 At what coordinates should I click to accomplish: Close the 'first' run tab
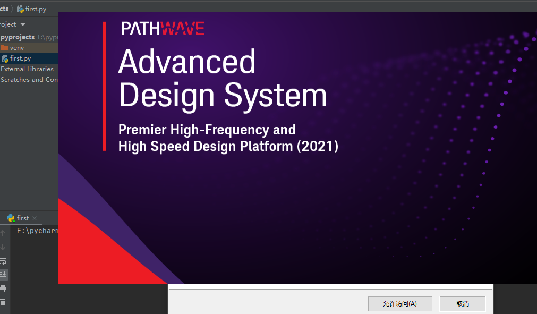point(34,218)
